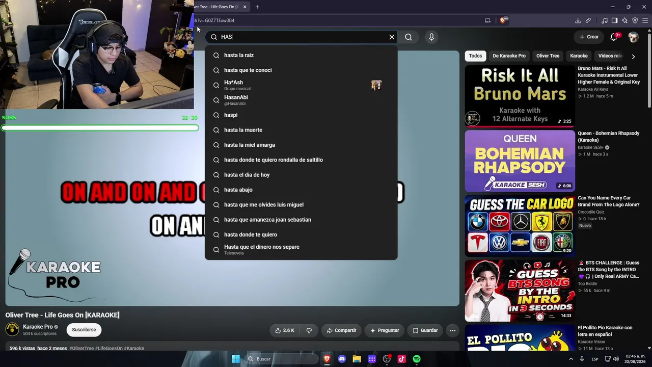The width and height of the screenshot is (652, 367).
Task: Open Spotify from the taskbar
Action: click(417, 359)
